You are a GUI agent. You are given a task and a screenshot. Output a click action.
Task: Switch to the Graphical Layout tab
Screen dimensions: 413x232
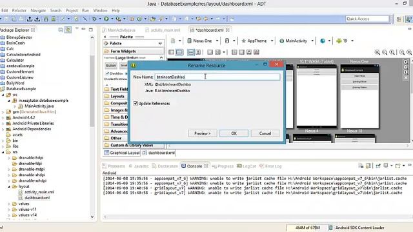[x=122, y=153]
